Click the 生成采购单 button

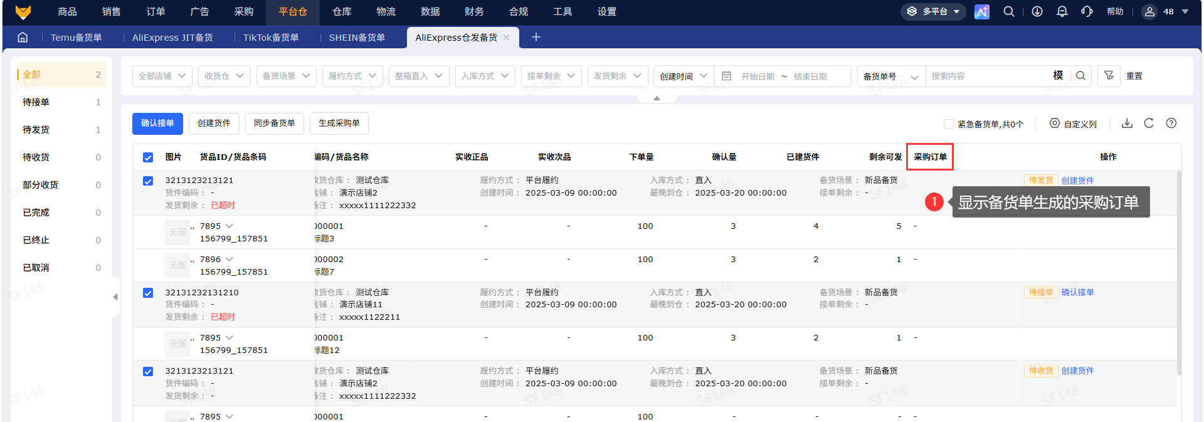pos(339,124)
